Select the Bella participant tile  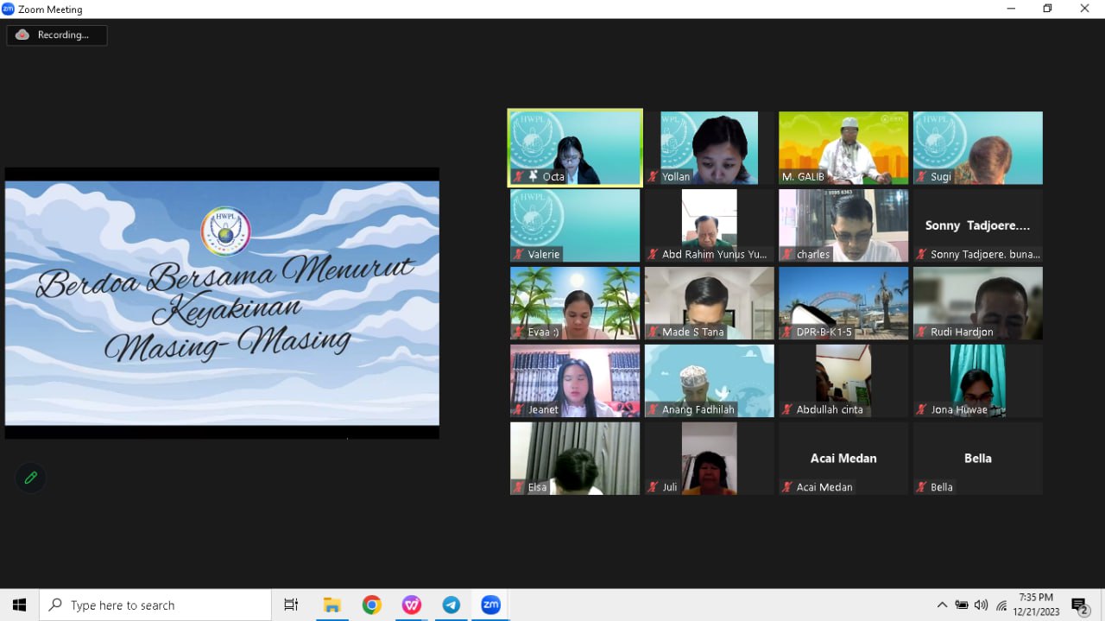(977, 458)
